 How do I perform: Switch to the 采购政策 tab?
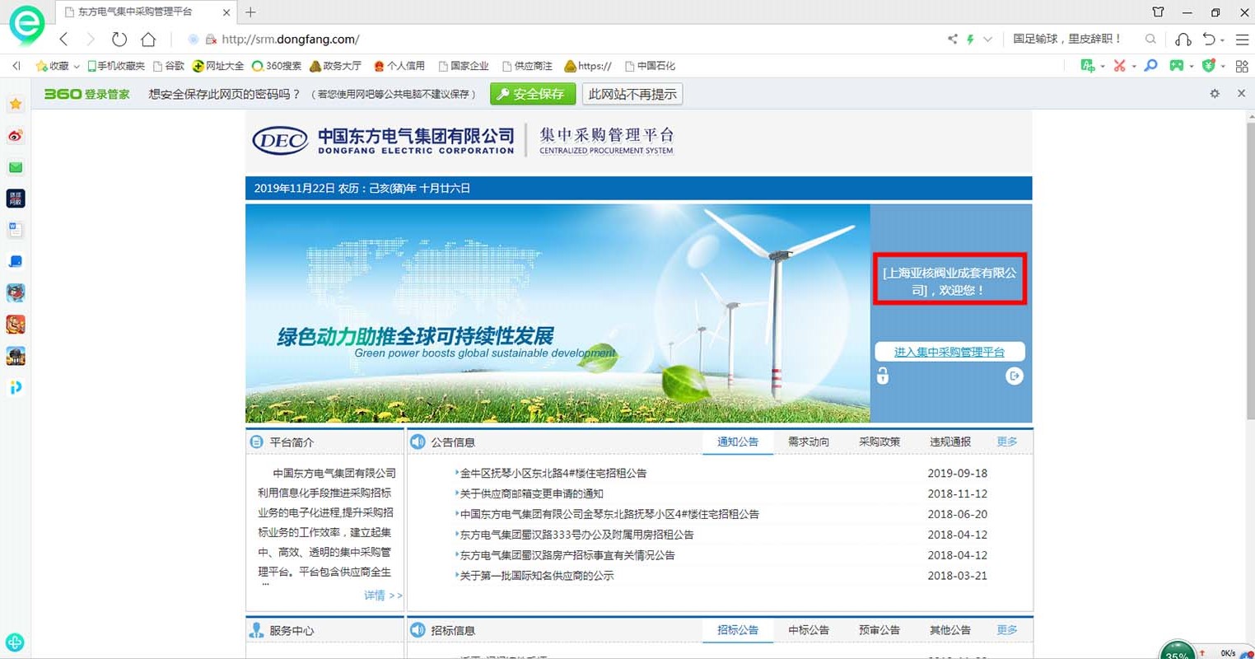pyautogui.click(x=879, y=442)
